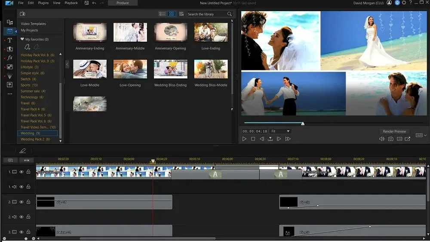Open the Title Room (T) icon
This screenshot has height=242, width=430.
(x=9, y=40)
